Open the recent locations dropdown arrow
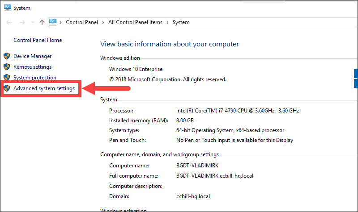 (x=33, y=22)
